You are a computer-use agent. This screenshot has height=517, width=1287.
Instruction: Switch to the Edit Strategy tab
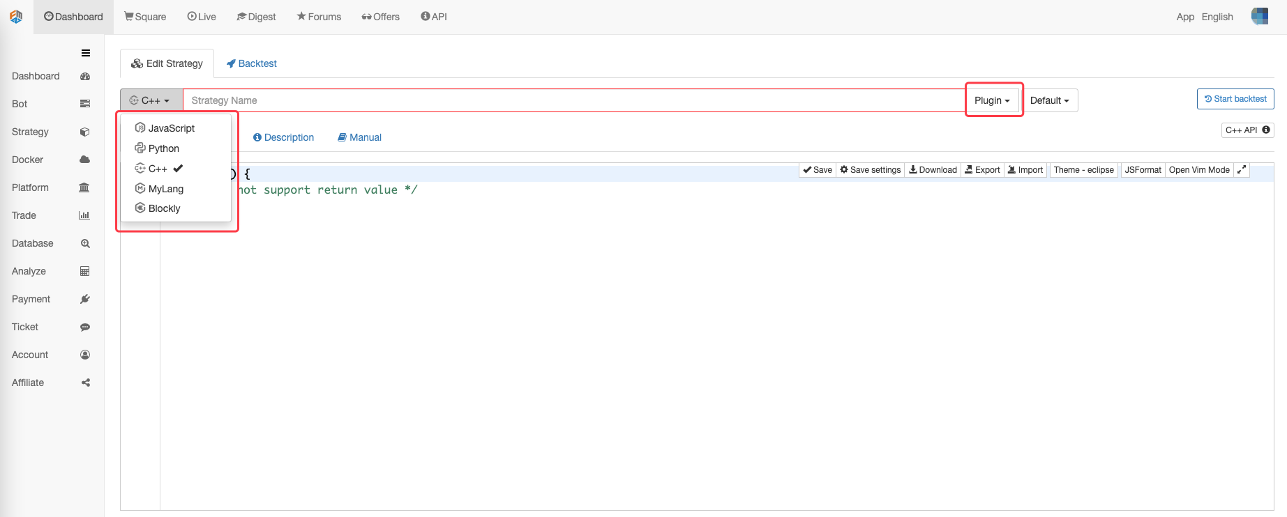167,63
